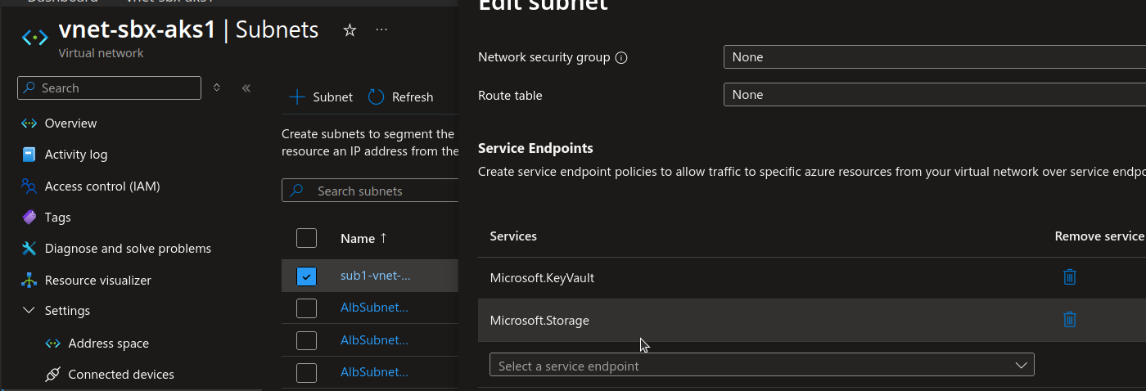Sort subnets by Name column
The height and width of the screenshot is (391, 1146).
coord(363,239)
